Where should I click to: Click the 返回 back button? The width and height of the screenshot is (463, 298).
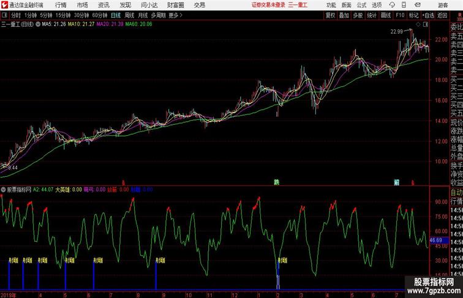click(x=442, y=15)
